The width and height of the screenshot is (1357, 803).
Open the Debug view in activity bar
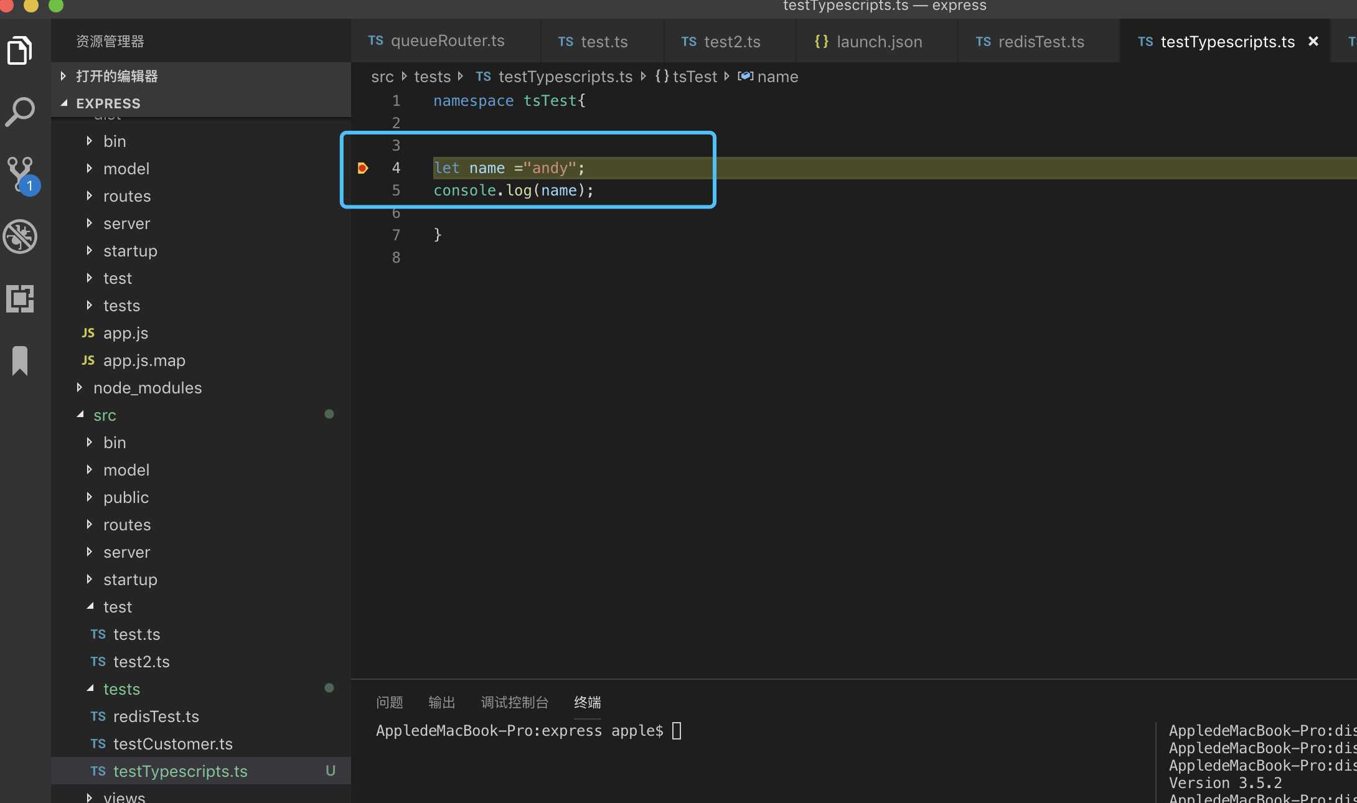[20, 237]
